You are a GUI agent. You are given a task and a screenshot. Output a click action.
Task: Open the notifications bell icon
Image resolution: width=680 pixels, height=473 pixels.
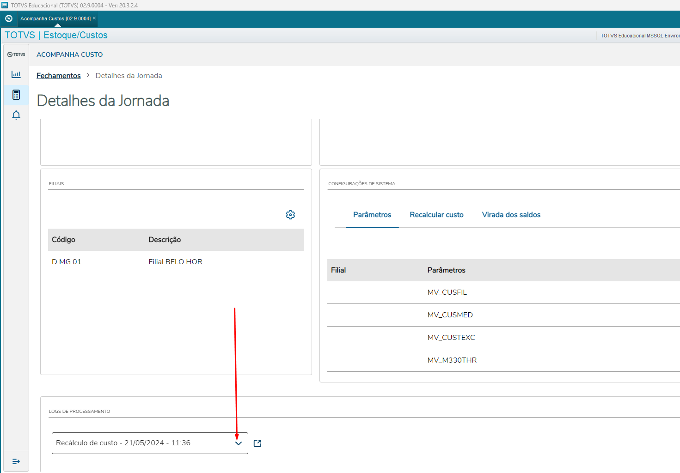click(16, 115)
